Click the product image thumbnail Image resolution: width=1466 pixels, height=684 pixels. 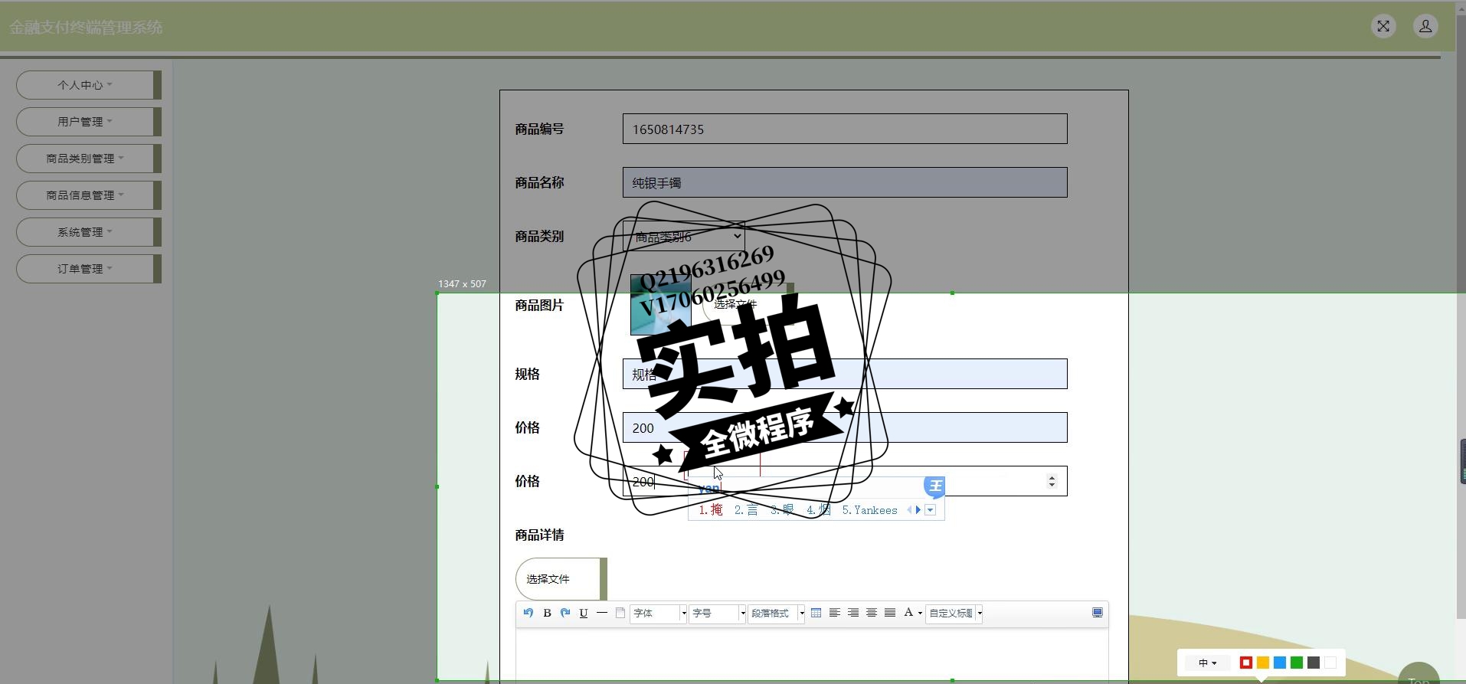pos(660,305)
